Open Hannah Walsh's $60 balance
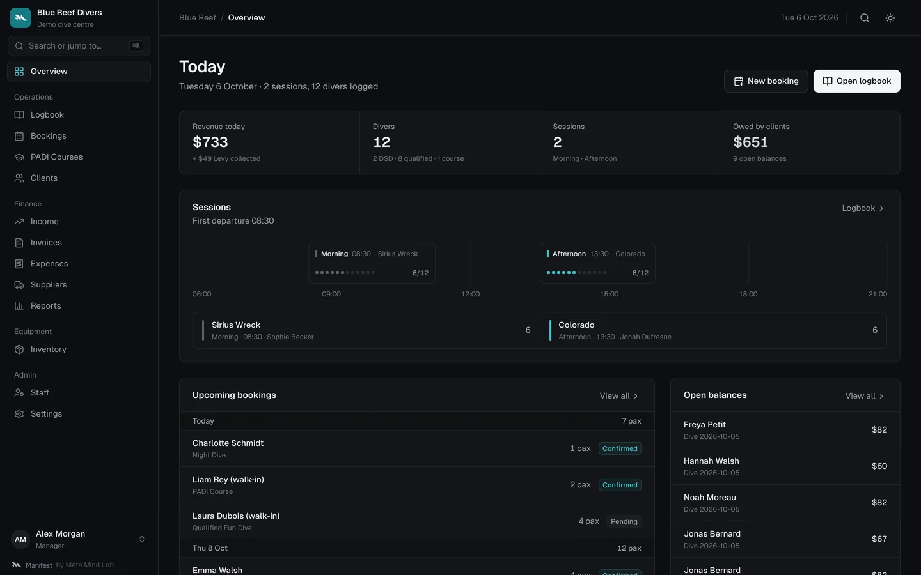921x575 pixels. point(785,466)
